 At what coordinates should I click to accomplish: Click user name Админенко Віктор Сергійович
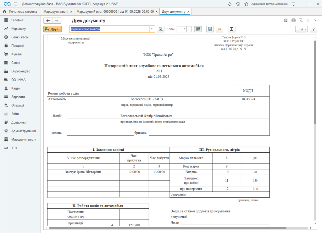[x=269, y=4]
